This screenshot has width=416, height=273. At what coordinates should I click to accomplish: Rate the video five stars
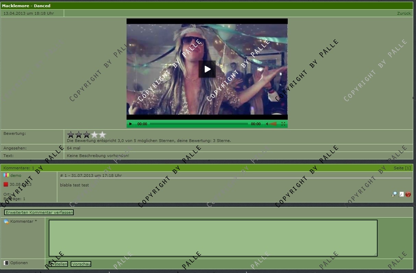[x=103, y=135]
